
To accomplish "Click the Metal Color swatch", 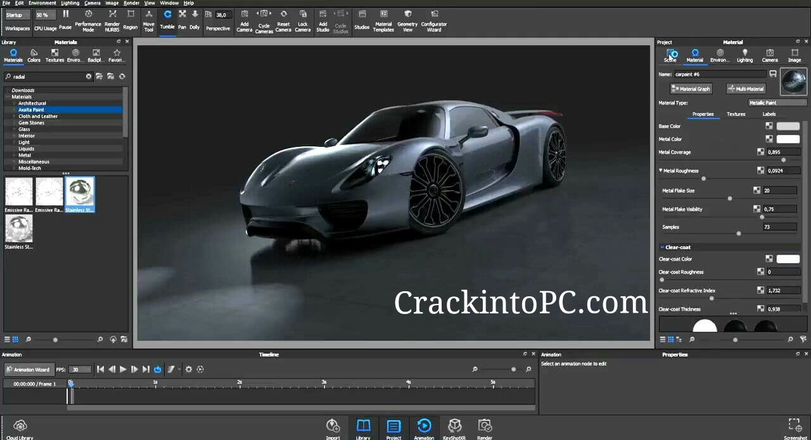I will tap(788, 139).
